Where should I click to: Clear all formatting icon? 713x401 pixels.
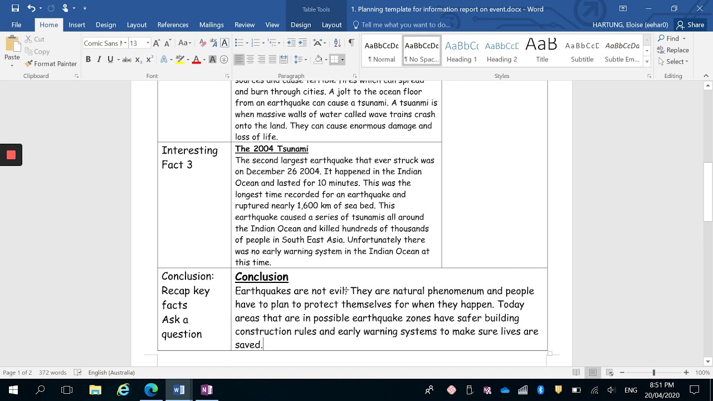[203, 43]
